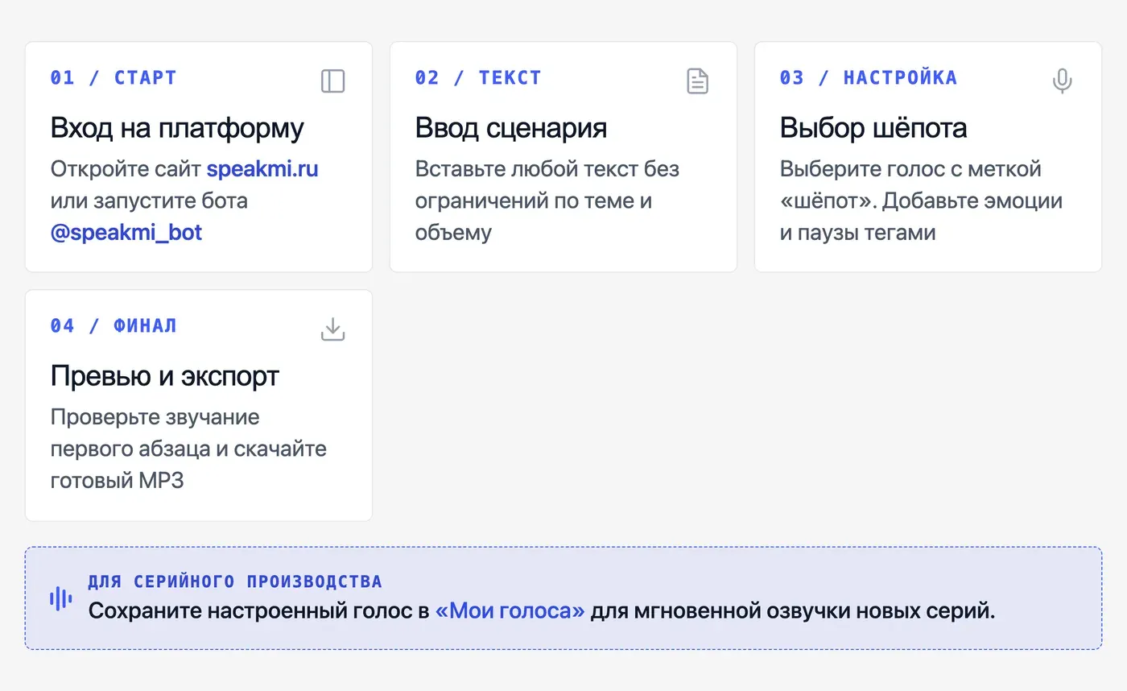Click the microphone icon on the Настройка card
Viewport: 1127px width, 691px height.
[1063, 81]
